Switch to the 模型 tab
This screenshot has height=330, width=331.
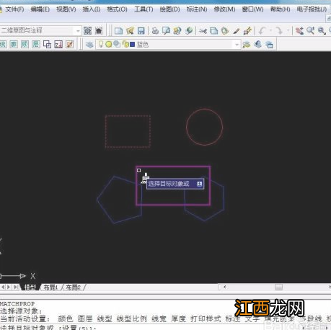point(30,287)
